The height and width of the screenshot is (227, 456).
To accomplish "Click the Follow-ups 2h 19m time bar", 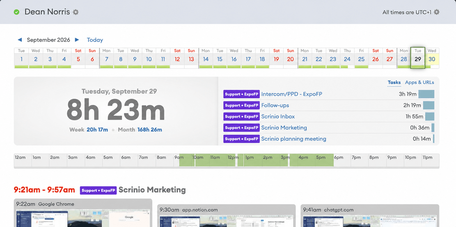I will 429,105.
